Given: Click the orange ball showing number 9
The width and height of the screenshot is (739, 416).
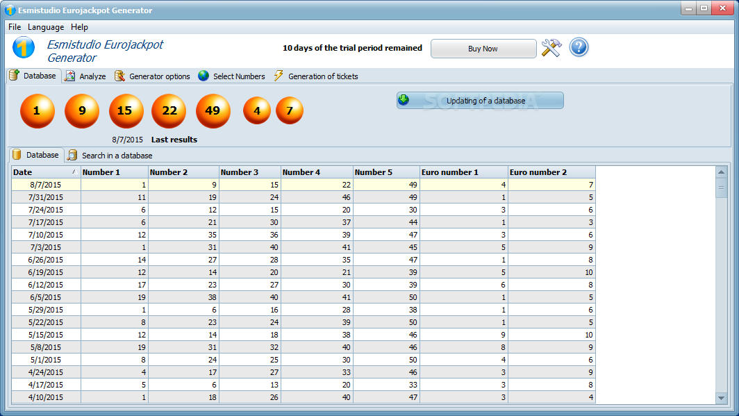Looking at the screenshot, I should (82, 110).
